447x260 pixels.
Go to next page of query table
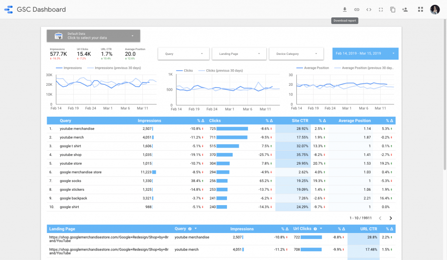coord(391,218)
